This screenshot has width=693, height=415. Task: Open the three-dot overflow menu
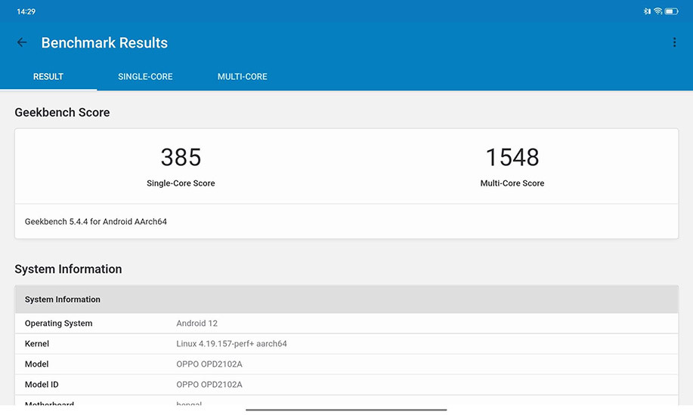coord(674,43)
